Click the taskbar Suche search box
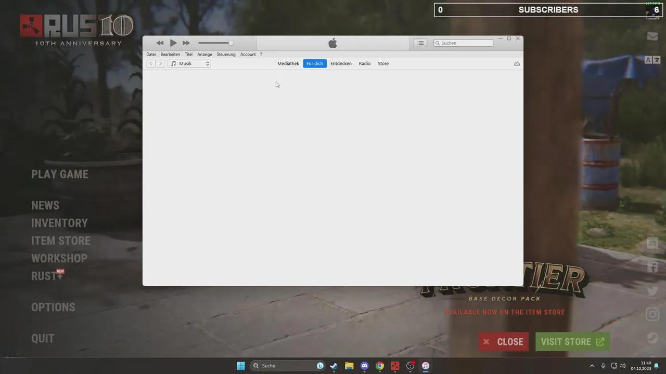Image resolution: width=666 pixels, height=374 pixels. [288, 366]
